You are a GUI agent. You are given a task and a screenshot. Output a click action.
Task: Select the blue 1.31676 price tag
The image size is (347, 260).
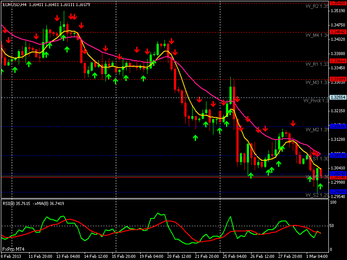[x=338, y=127]
